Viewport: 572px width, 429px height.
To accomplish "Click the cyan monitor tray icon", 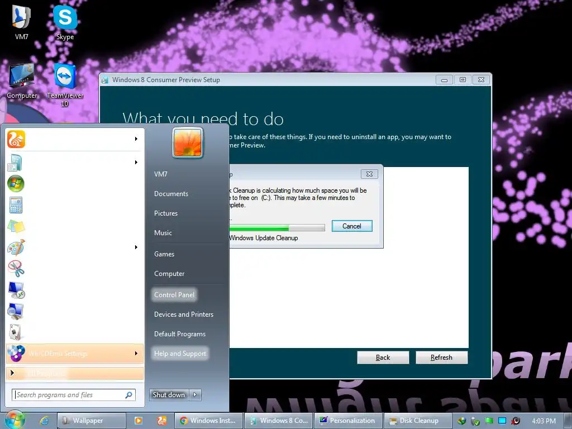I will (502, 421).
